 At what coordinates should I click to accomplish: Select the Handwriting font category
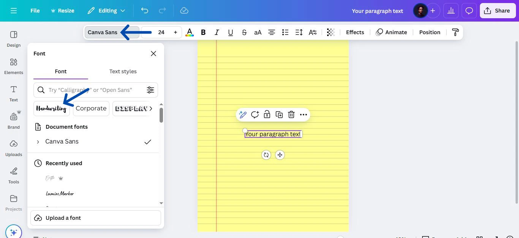coord(52,109)
